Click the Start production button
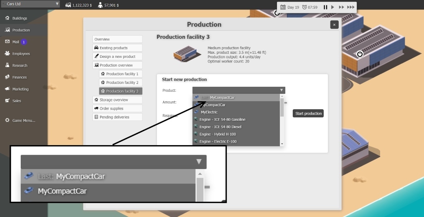Viewport: 424px width, 217px height. pos(308,114)
